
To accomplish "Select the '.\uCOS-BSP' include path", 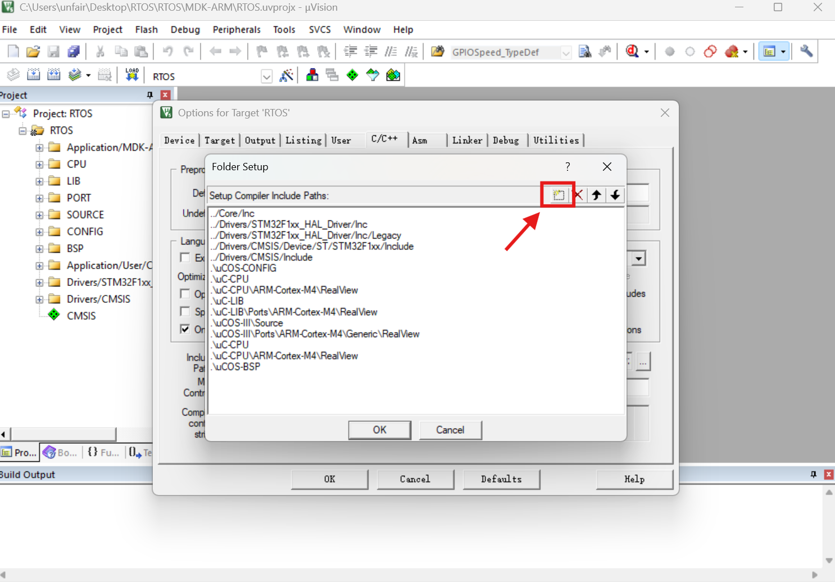I will click(x=235, y=367).
